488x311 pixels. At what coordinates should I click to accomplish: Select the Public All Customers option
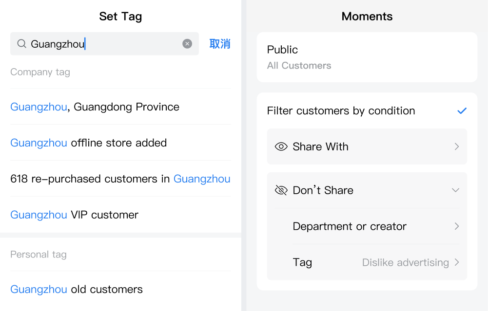[367, 57]
